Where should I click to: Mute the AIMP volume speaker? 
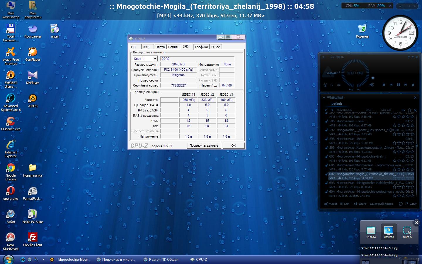[372, 85]
